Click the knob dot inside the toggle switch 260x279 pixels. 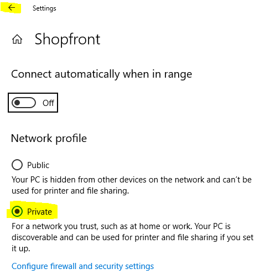(x=17, y=103)
